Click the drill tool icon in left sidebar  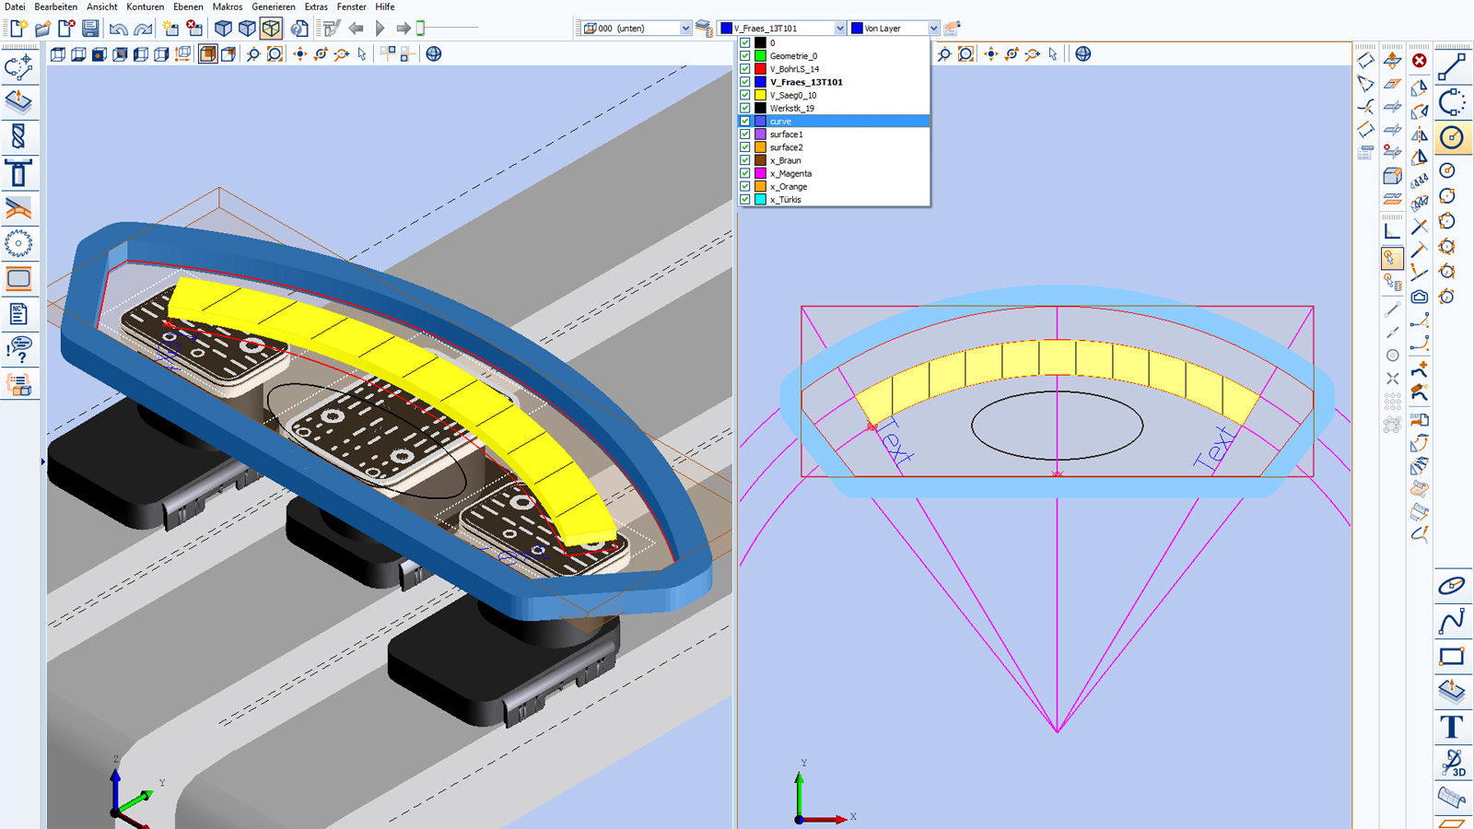(x=18, y=137)
